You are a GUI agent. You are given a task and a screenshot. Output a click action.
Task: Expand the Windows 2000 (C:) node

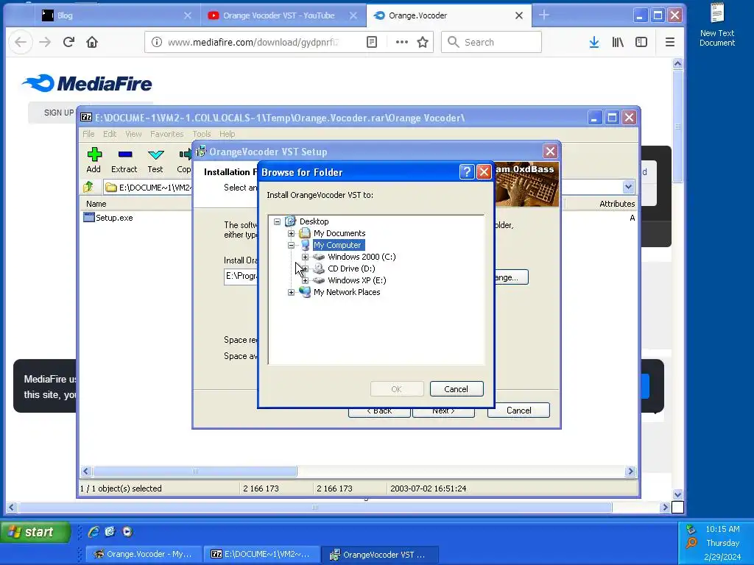[305, 257]
